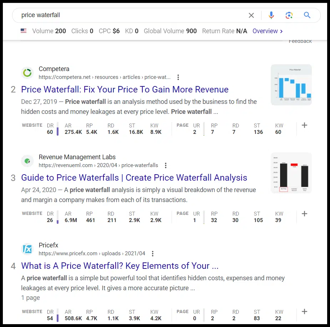Viewport: 330px width, 327px height.
Task: Open three-dot menu for Pricefx result
Action: (153, 253)
